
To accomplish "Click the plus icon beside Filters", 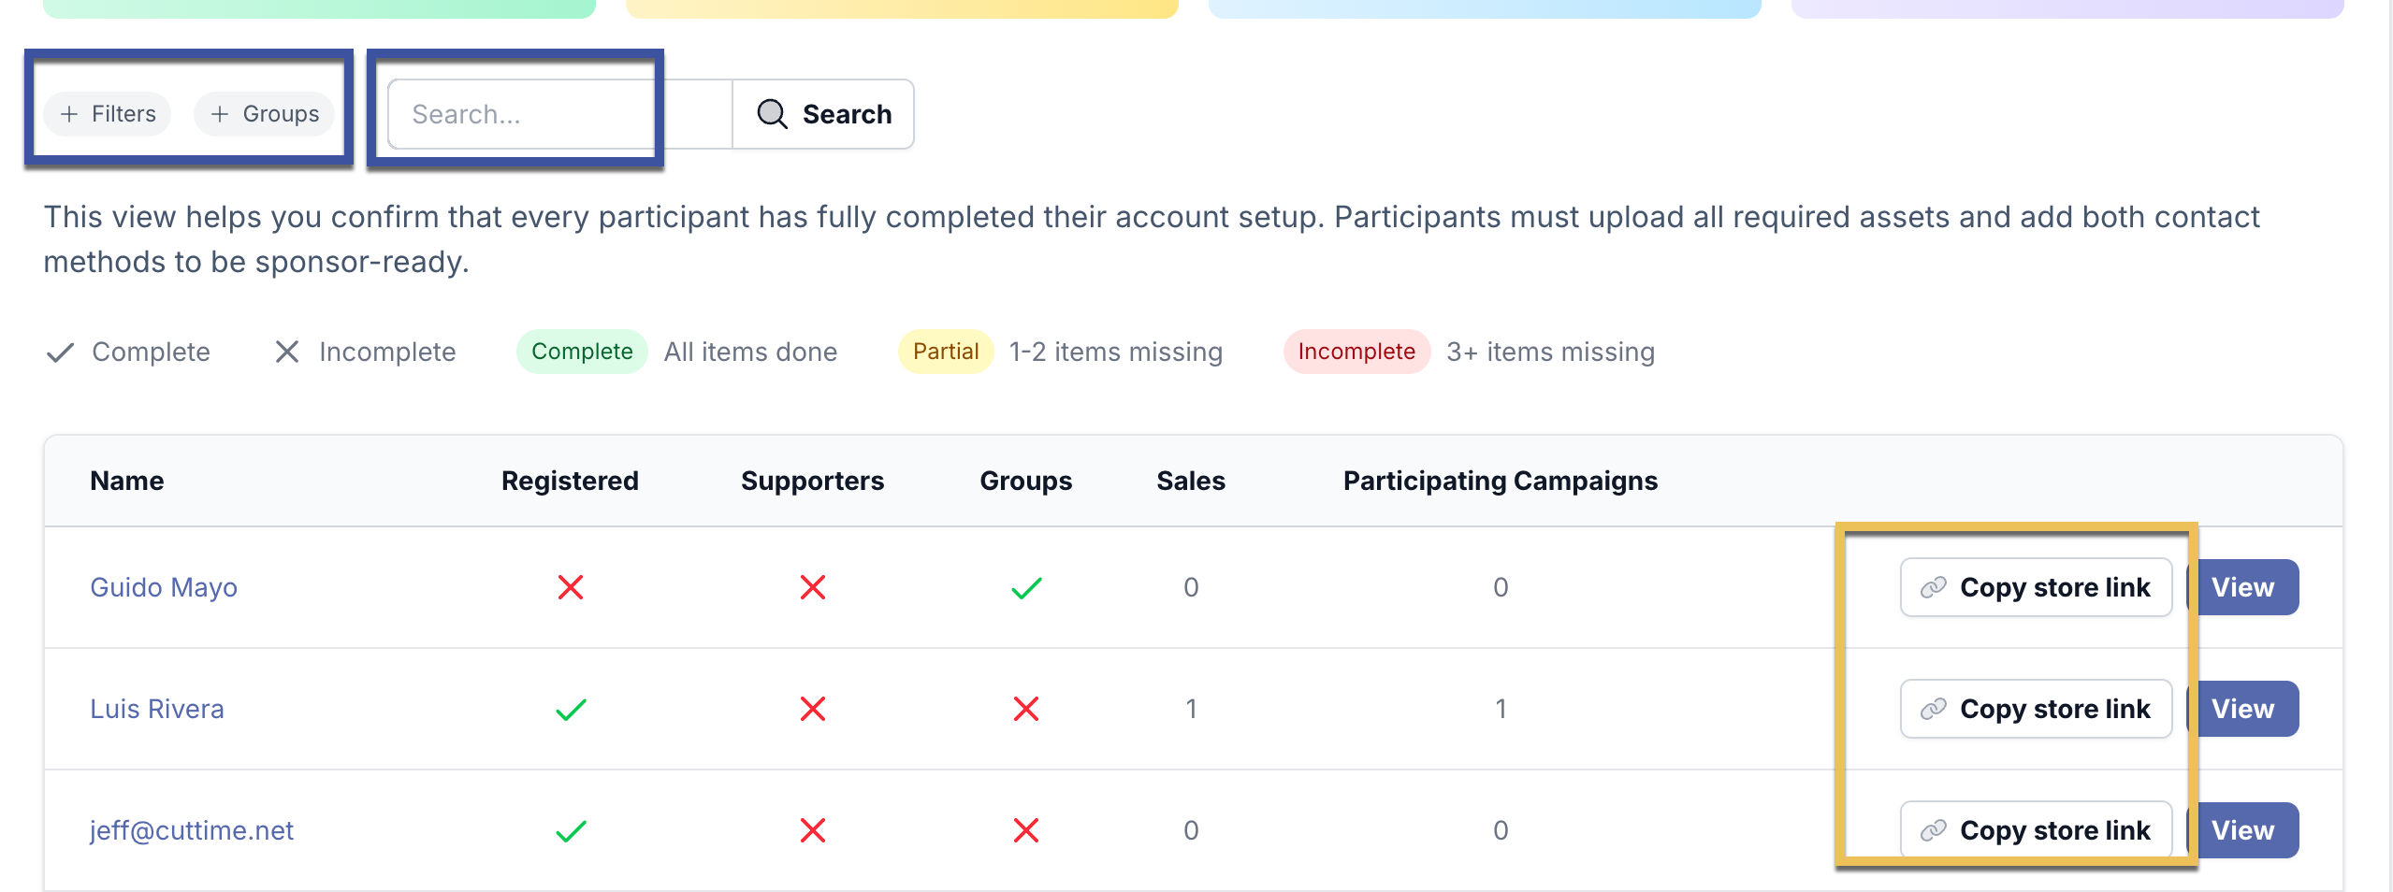I will [69, 114].
